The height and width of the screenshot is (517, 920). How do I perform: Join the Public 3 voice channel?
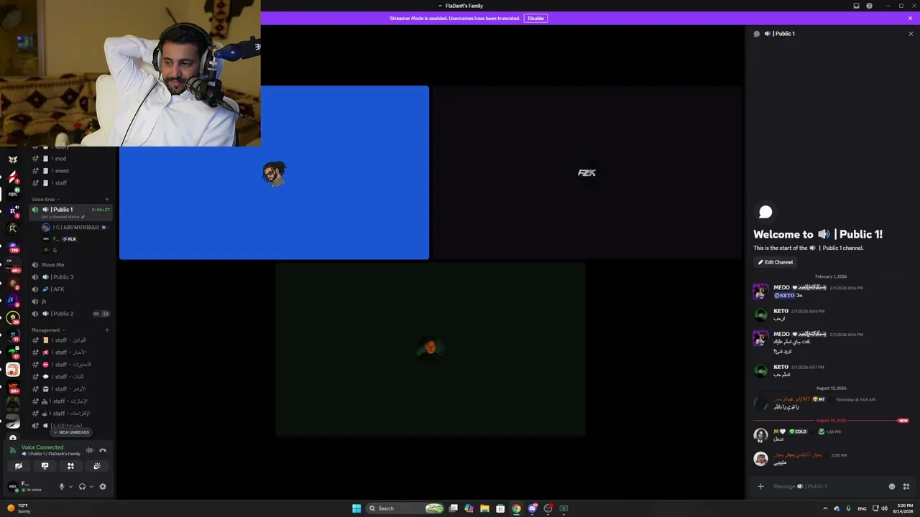(70, 277)
